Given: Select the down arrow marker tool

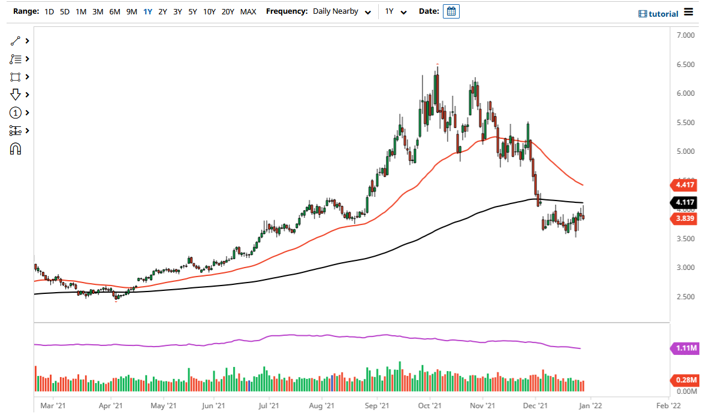Looking at the screenshot, I should (x=15, y=95).
